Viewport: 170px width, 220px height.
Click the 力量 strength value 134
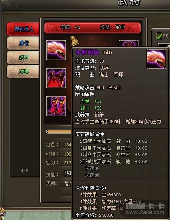[67, 145]
